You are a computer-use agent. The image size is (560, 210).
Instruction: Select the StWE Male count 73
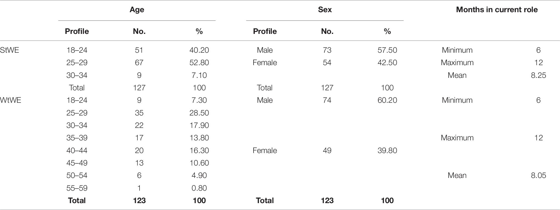tap(327, 50)
